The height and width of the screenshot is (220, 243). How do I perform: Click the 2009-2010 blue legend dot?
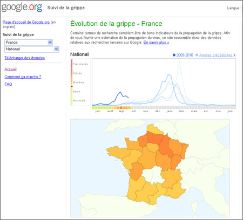pos(174,55)
